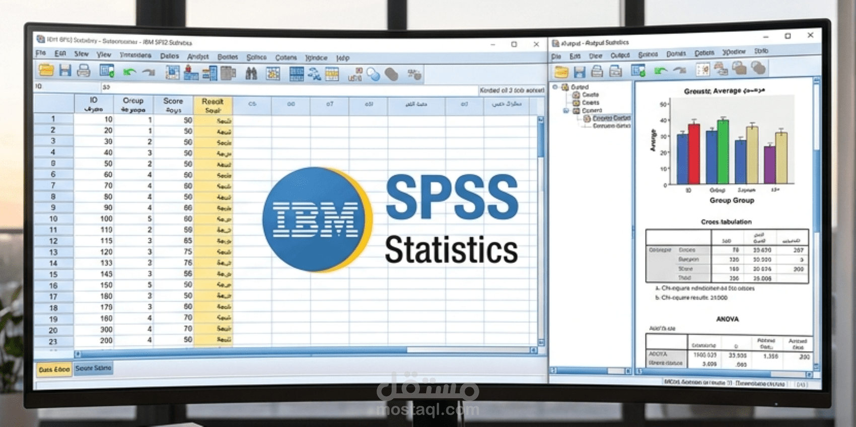Select the "Oroup" column header in the data grid
Image resolution: width=856 pixels, height=427 pixels.
pos(133,105)
